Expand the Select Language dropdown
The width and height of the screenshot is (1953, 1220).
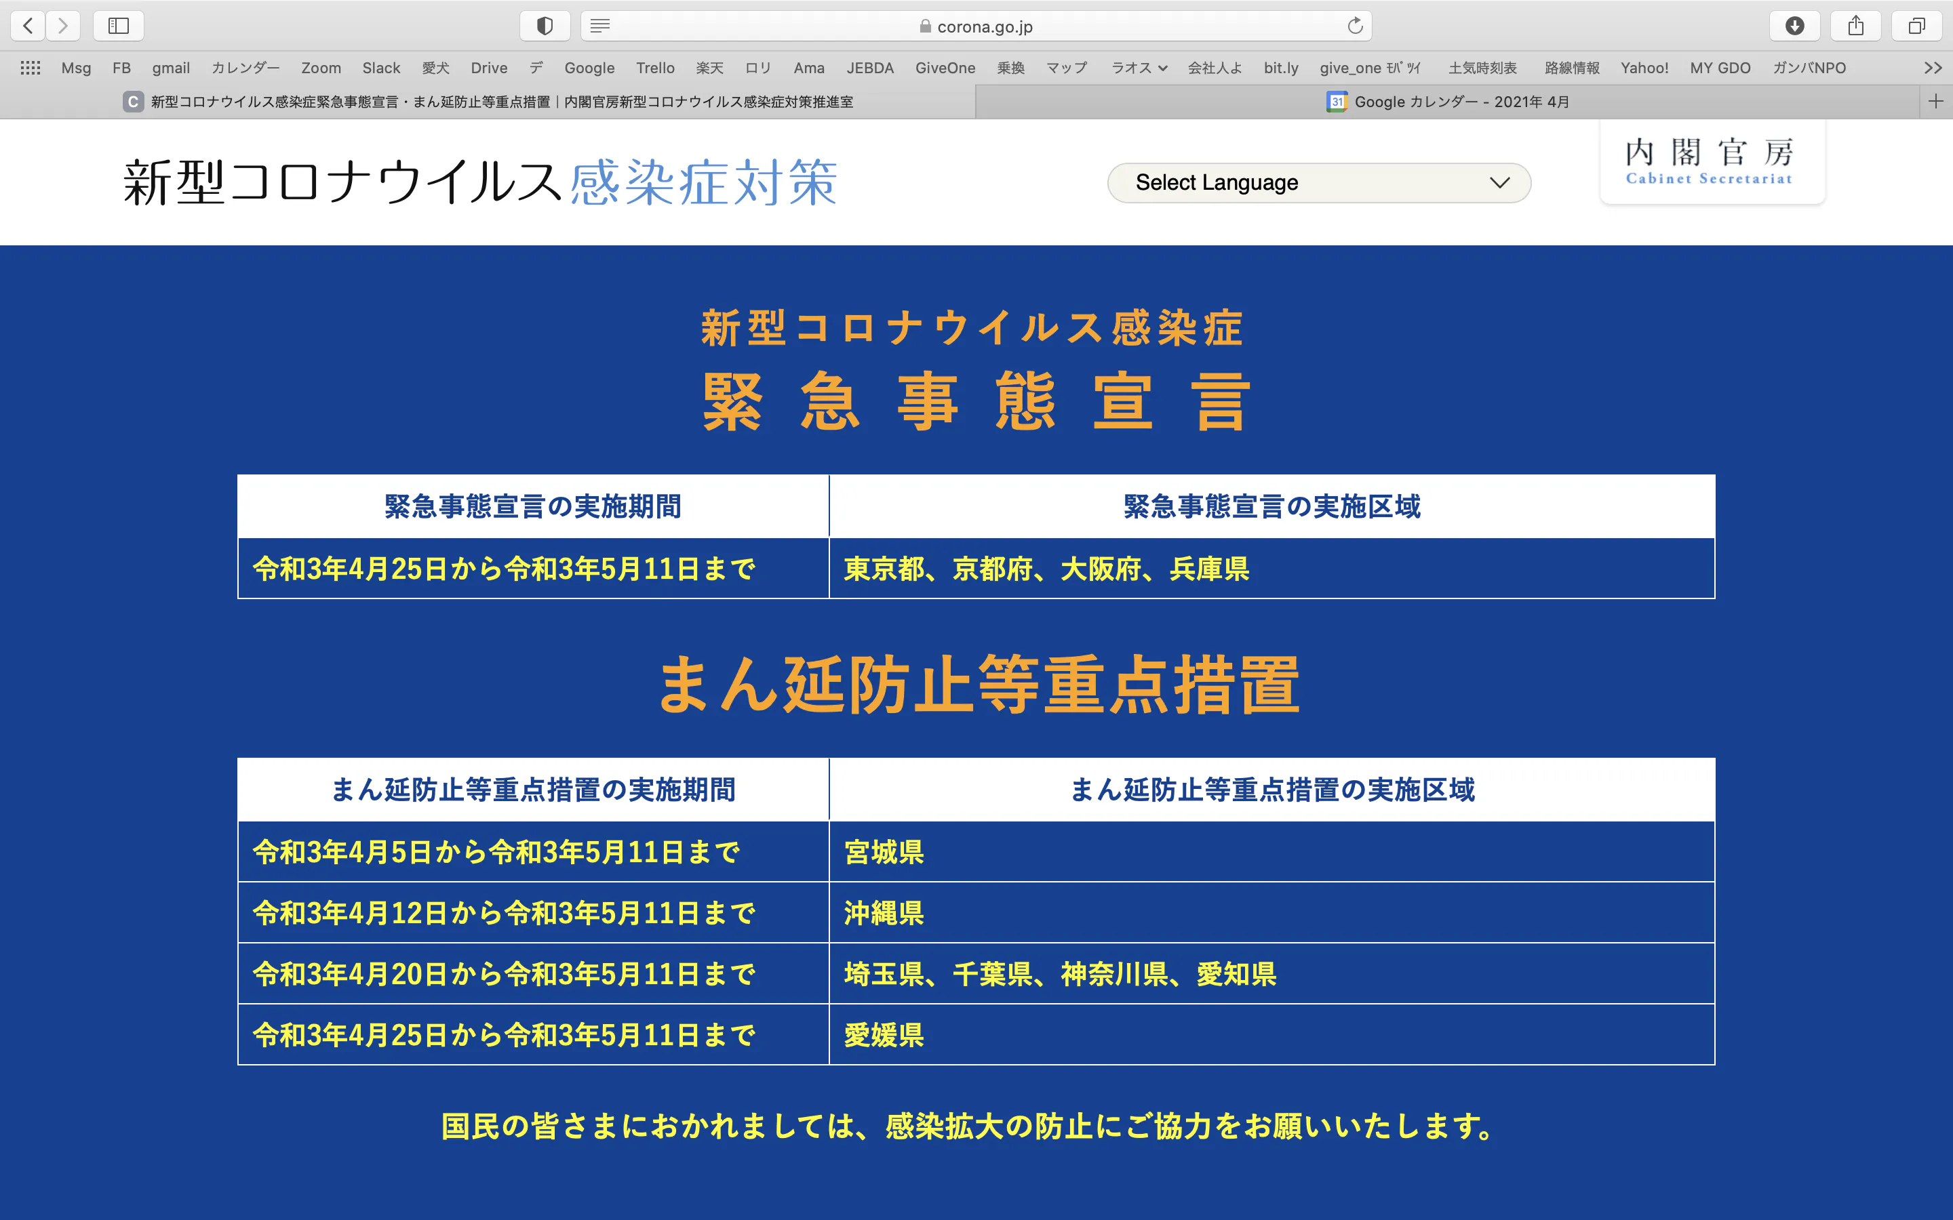[x=1319, y=183]
